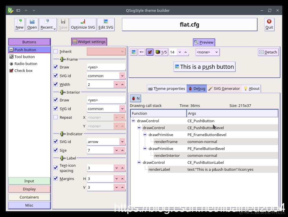Open the Widget settings tab

click(89, 42)
